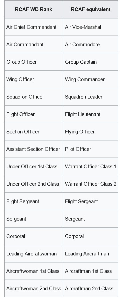Select Aircraftwoman 1st Class cell
121x298 pixels.
[x=34, y=271]
